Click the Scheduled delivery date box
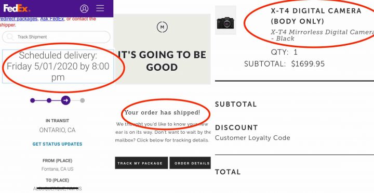The width and height of the screenshot is (374, 193). pos(58,67)
